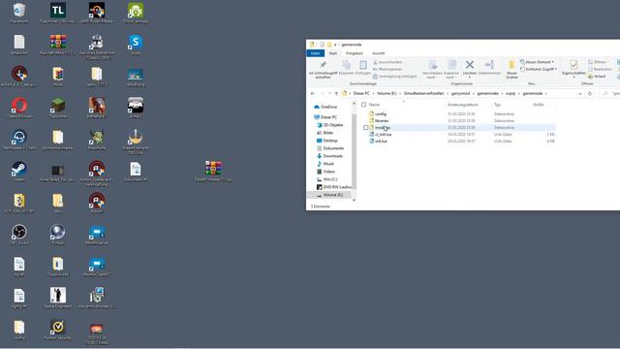
Task: Open the TeamSpeak 3 Client shortcut
Action: pos(19,140)
